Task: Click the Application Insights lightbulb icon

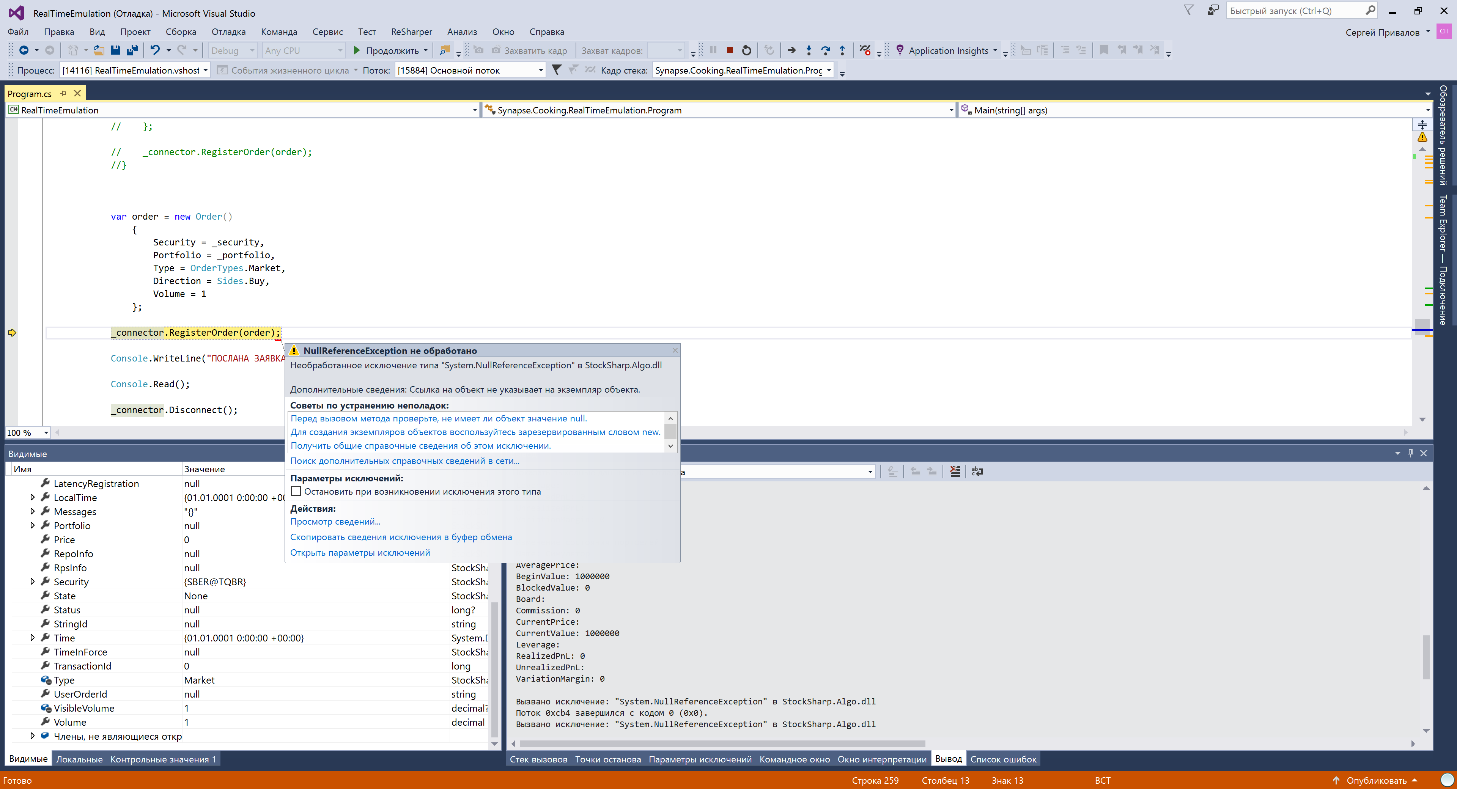Action: (x=900, y=50)
